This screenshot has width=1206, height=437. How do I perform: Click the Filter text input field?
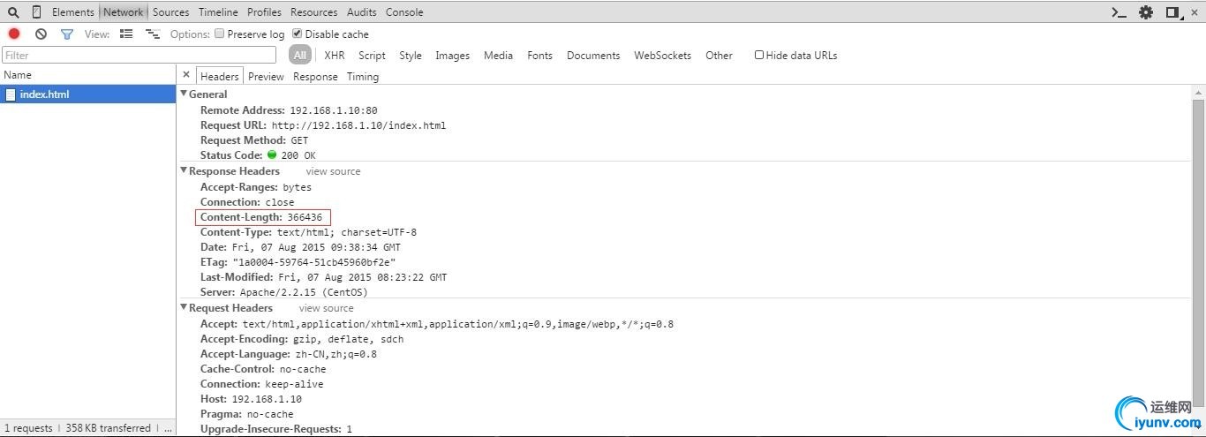click(x=139, y=55)
